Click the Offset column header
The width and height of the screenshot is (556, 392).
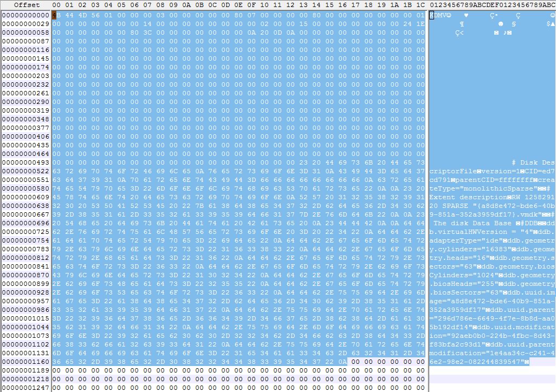(x=27, y=5)
